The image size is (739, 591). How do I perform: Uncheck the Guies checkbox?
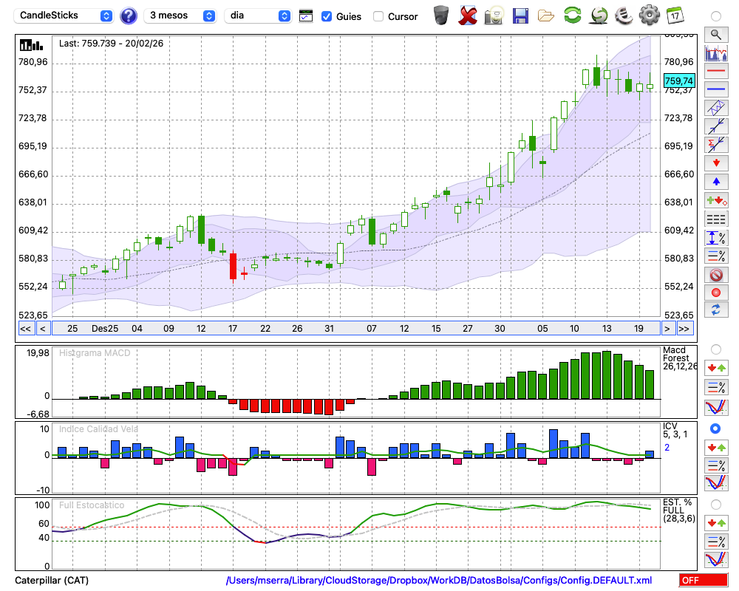327,16
